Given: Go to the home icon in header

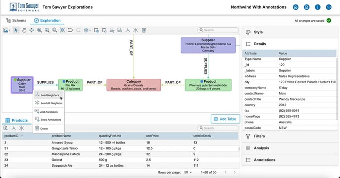Looking at the screenshot, I should click(295, 7).
